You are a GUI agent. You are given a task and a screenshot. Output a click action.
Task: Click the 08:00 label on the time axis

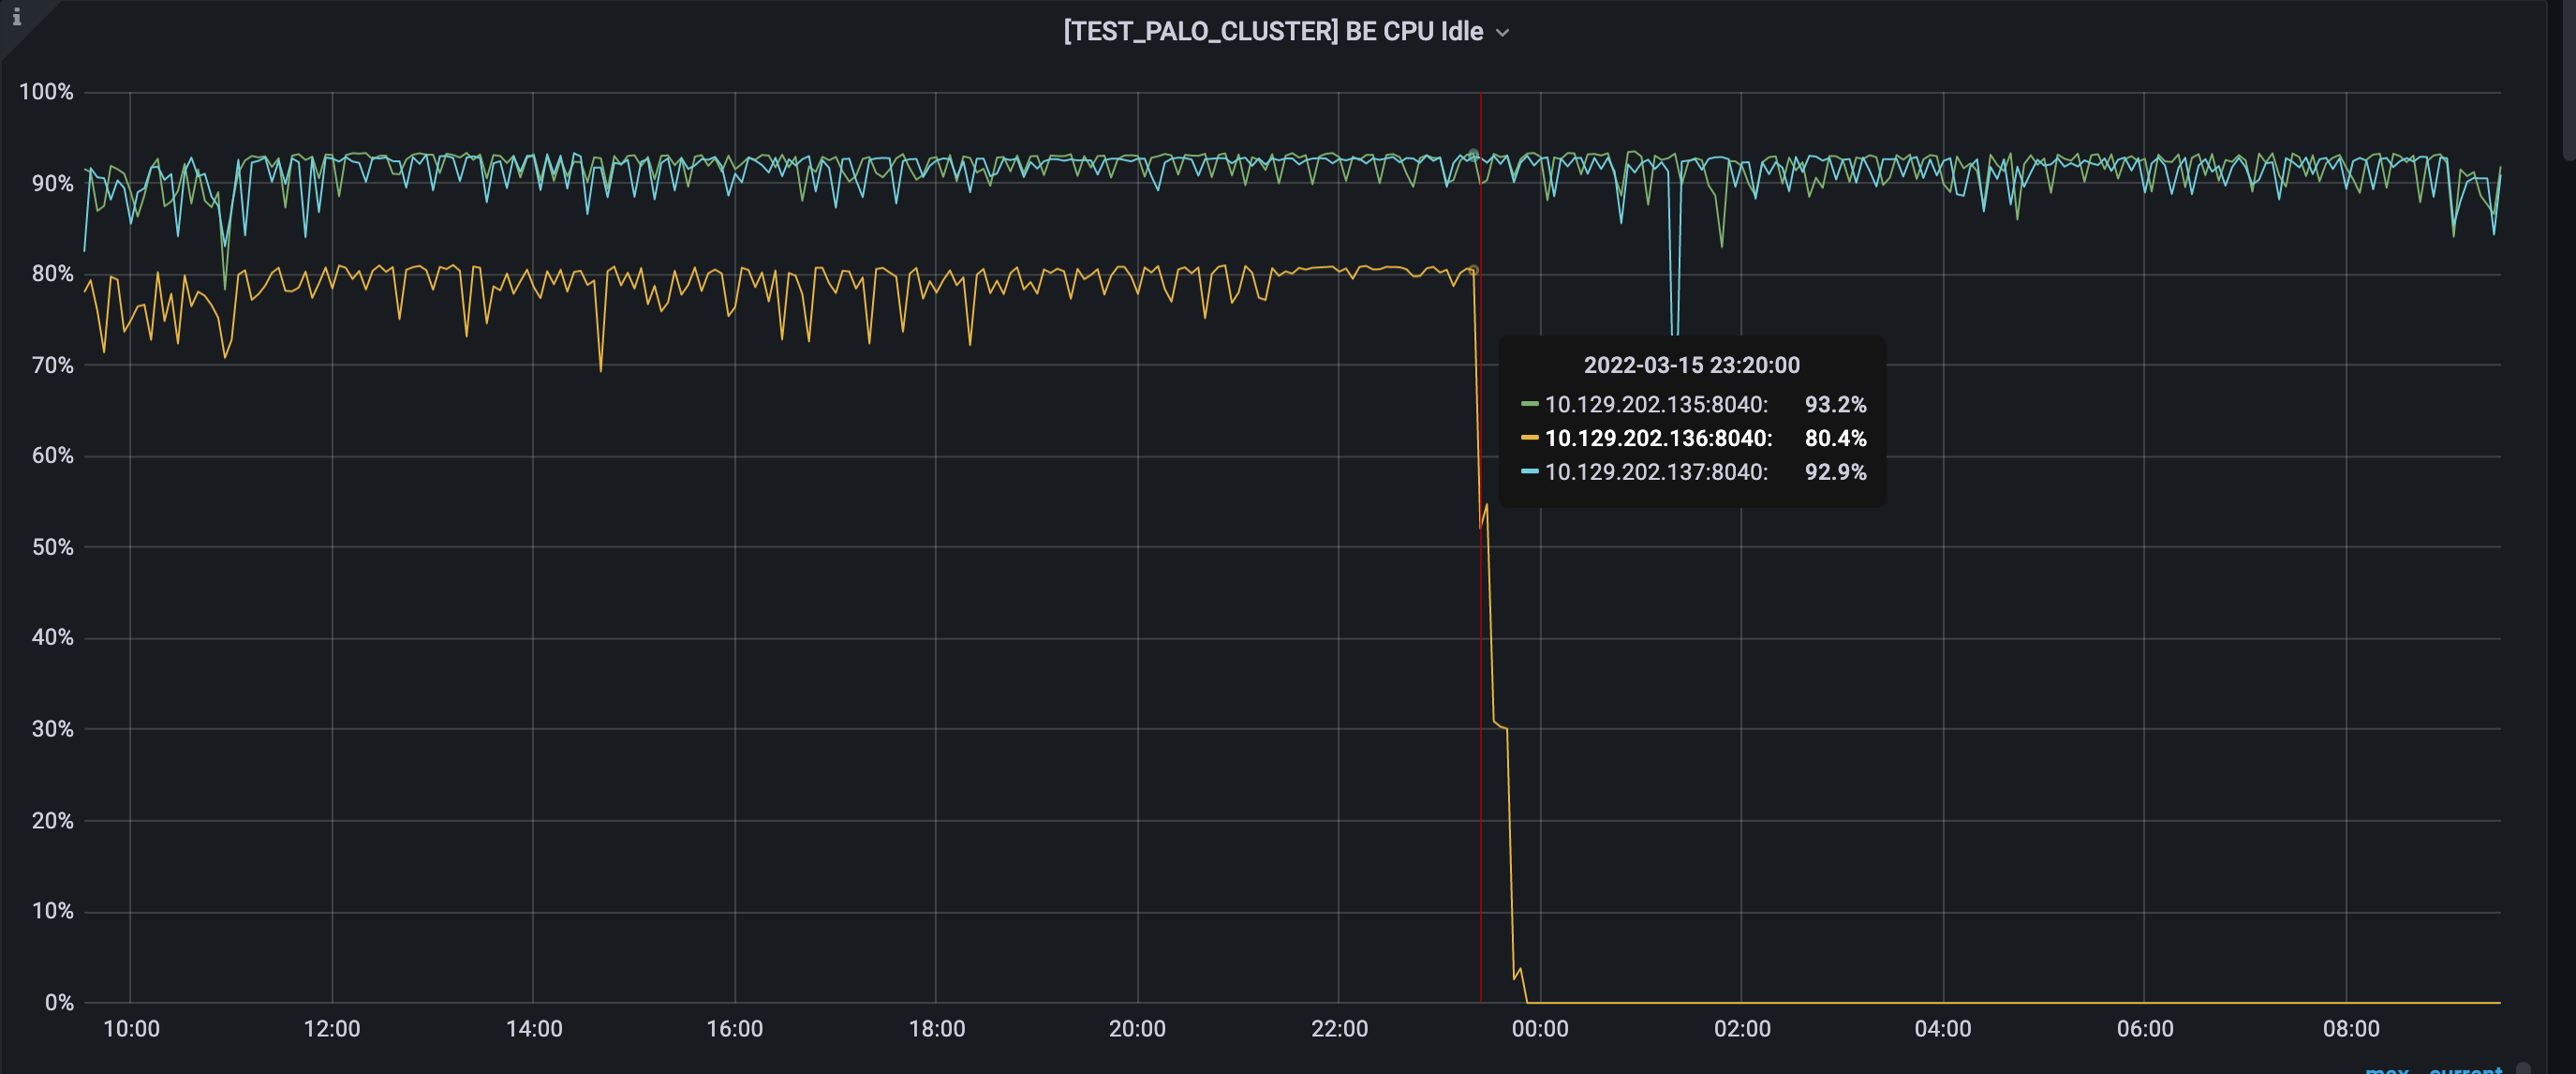(2350, 1029)
